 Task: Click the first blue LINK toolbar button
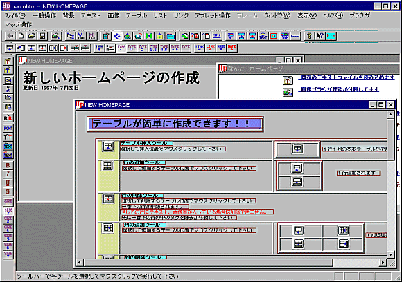pos(199,48)
